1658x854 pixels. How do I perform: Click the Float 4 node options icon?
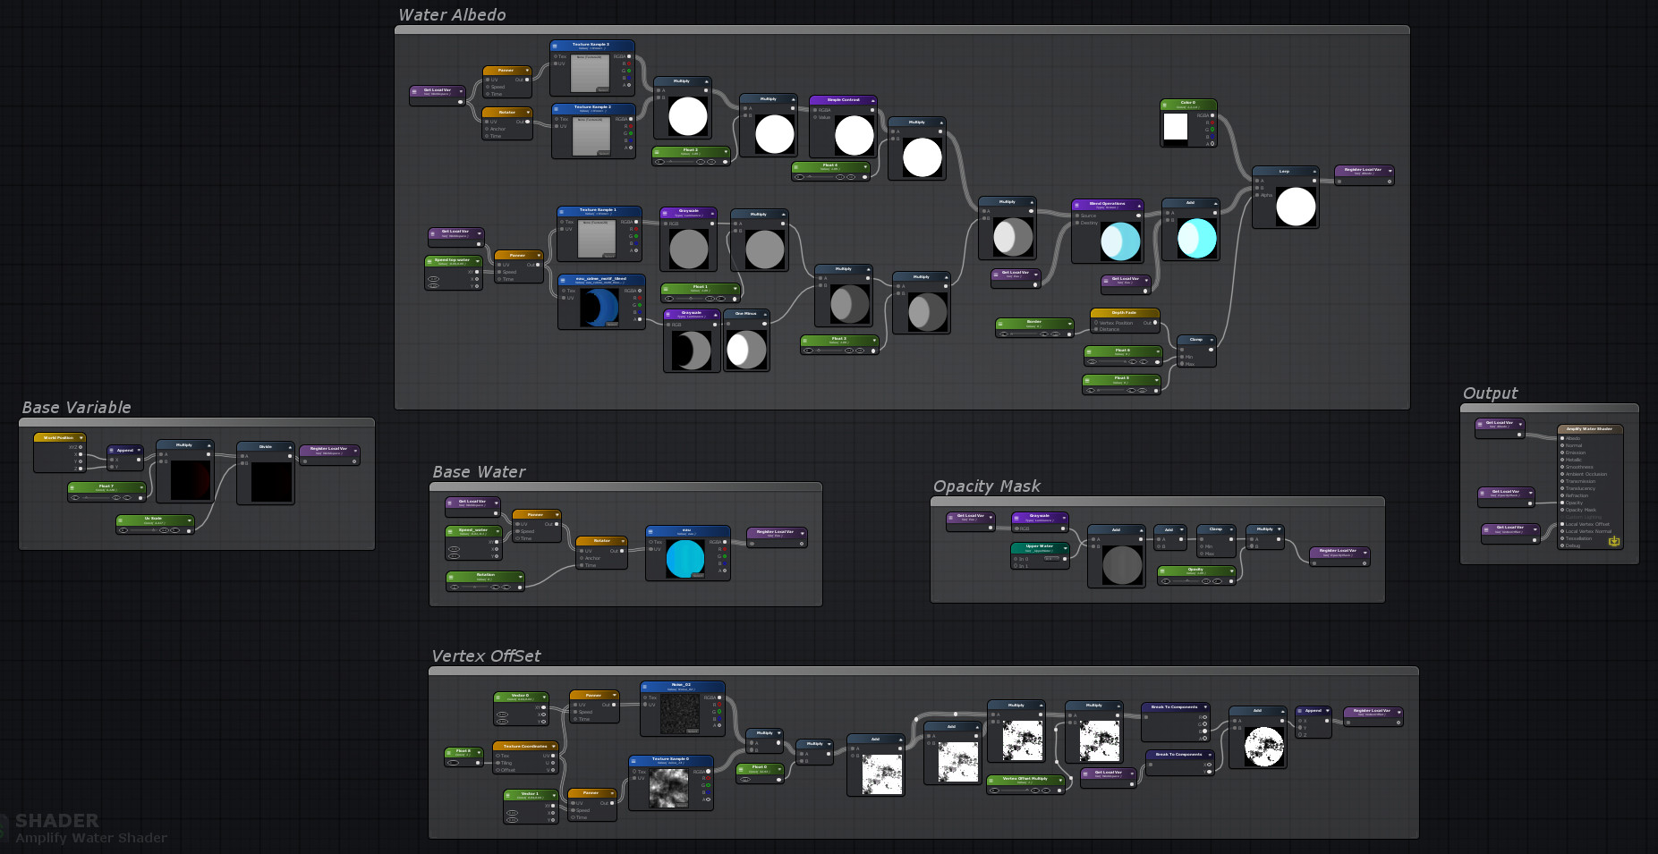pos(796,166)
